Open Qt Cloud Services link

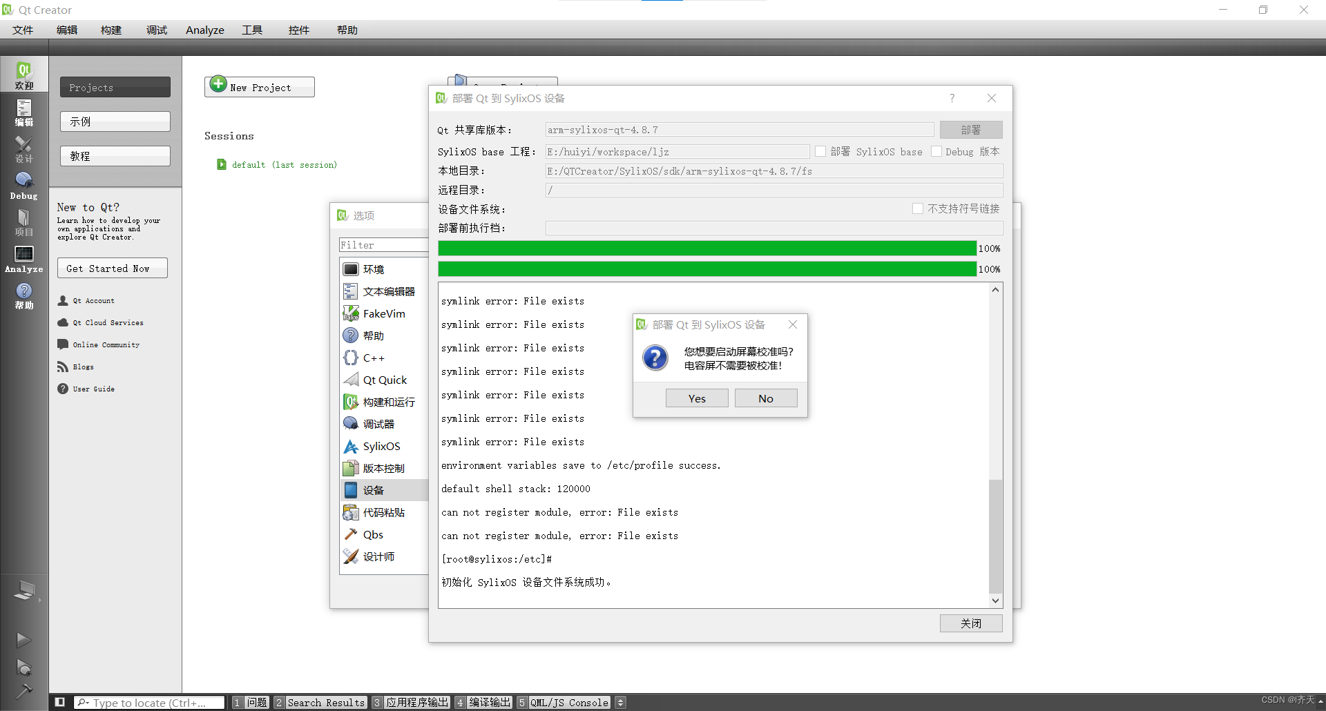point(102,322)
